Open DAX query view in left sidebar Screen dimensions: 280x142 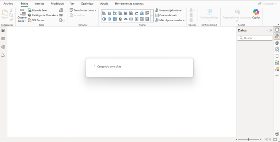(3, 55)
